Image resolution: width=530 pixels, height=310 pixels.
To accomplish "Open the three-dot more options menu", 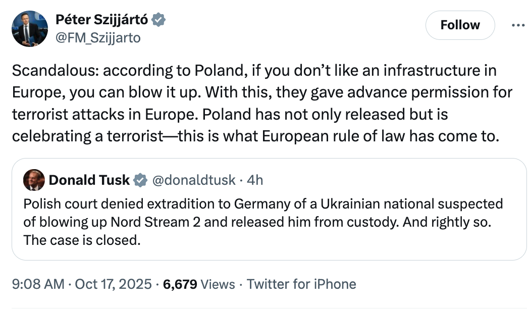I will pyautogui.click(x=518, y=25).
